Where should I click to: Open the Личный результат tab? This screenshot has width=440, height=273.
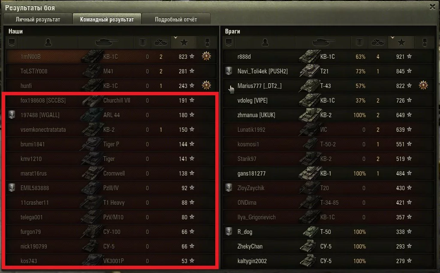pyautogui.click(x=38, y=19)
